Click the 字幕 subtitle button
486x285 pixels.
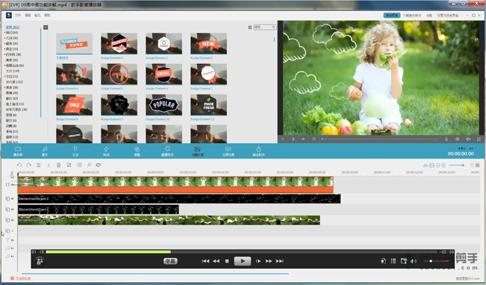170,261
